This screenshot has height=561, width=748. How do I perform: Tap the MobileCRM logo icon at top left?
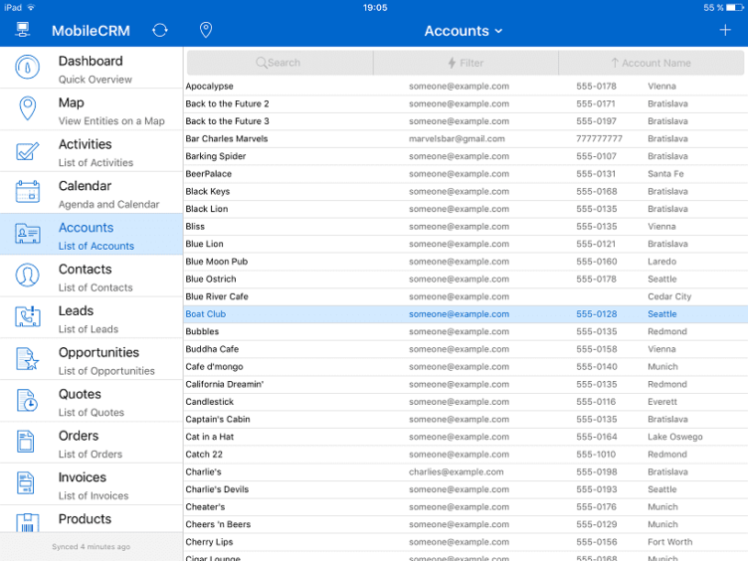pyautogui.click(x=23, y=31)
